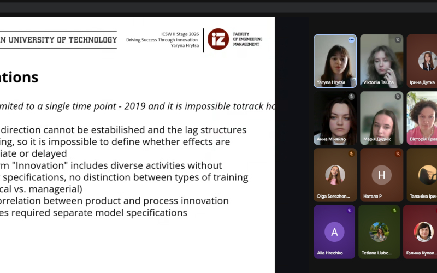Image resolution: width=437 pixels, height=273 pixels.
Task: Click the 'A' avatar of Alla Hrechko
Action: tap(334, 232)
